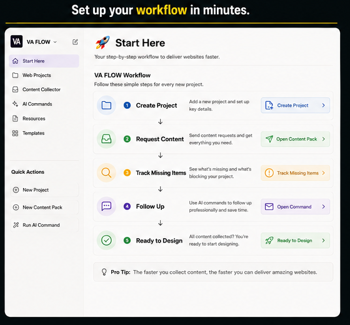Image resolution: width=350 pixels, height=325 pixels.
Task: Click the step title 'Request Content'
Action: (160, 139)
